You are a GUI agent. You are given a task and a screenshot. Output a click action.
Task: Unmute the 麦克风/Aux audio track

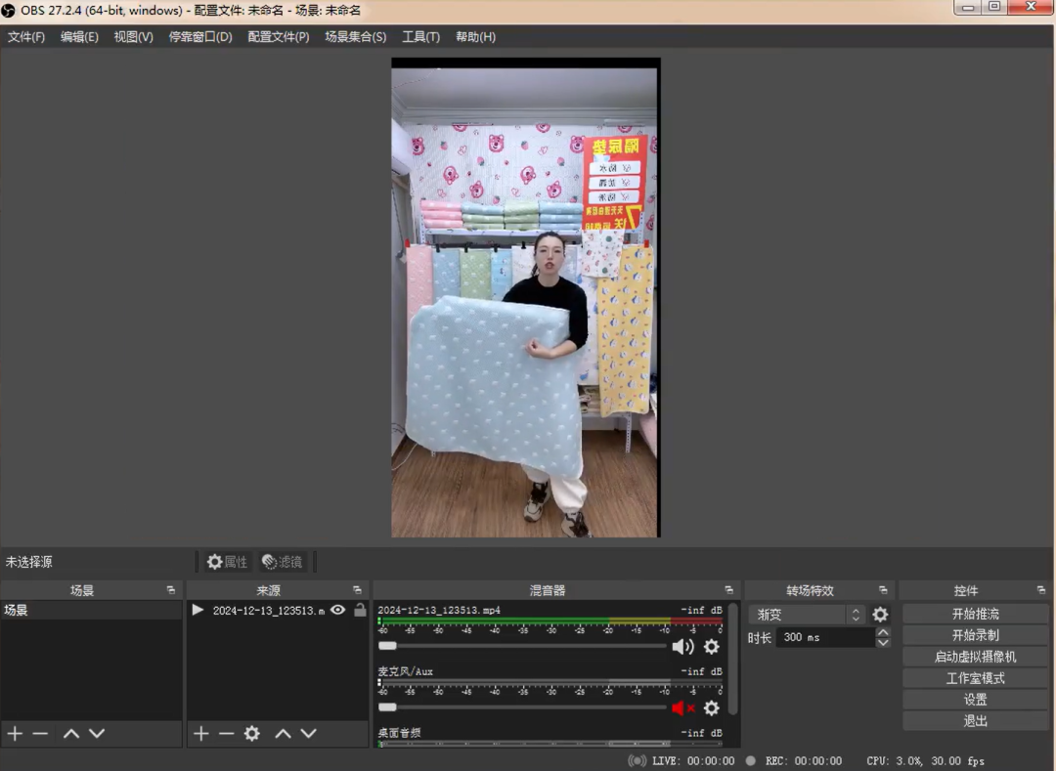click(682, 707)
